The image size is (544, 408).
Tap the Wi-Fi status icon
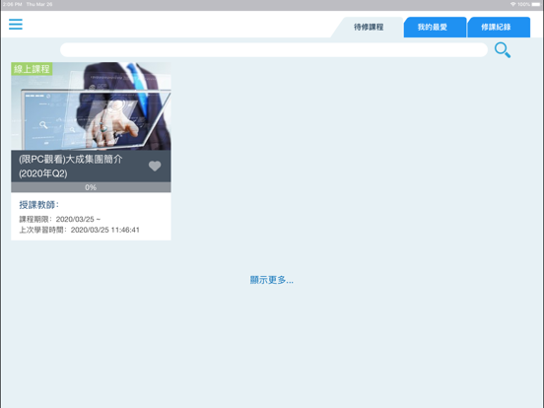pyautogui.click(x=512, y=5)
